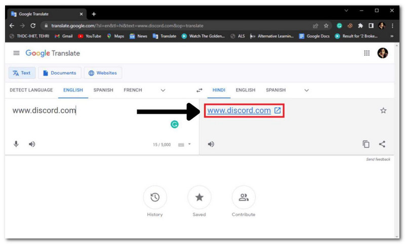Close the Google Translate tab
The width and height of the screenshot is (405, 244).
coord(81,14)
